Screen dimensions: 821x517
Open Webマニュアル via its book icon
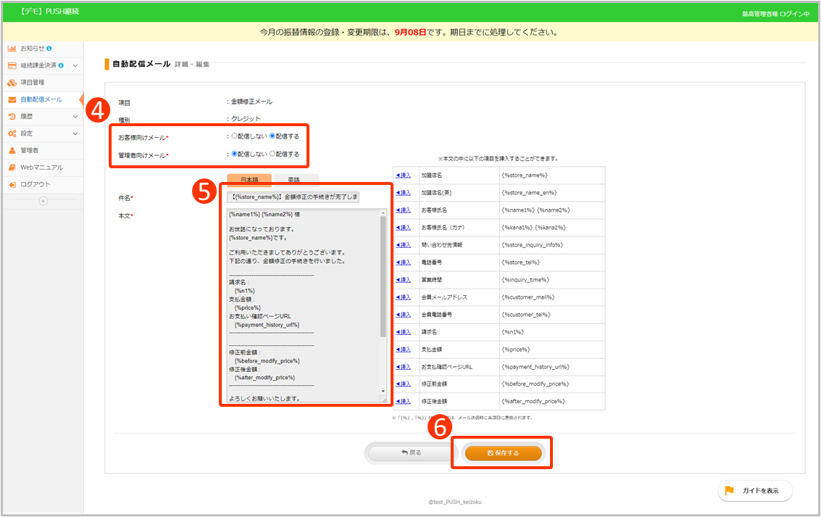12,167
